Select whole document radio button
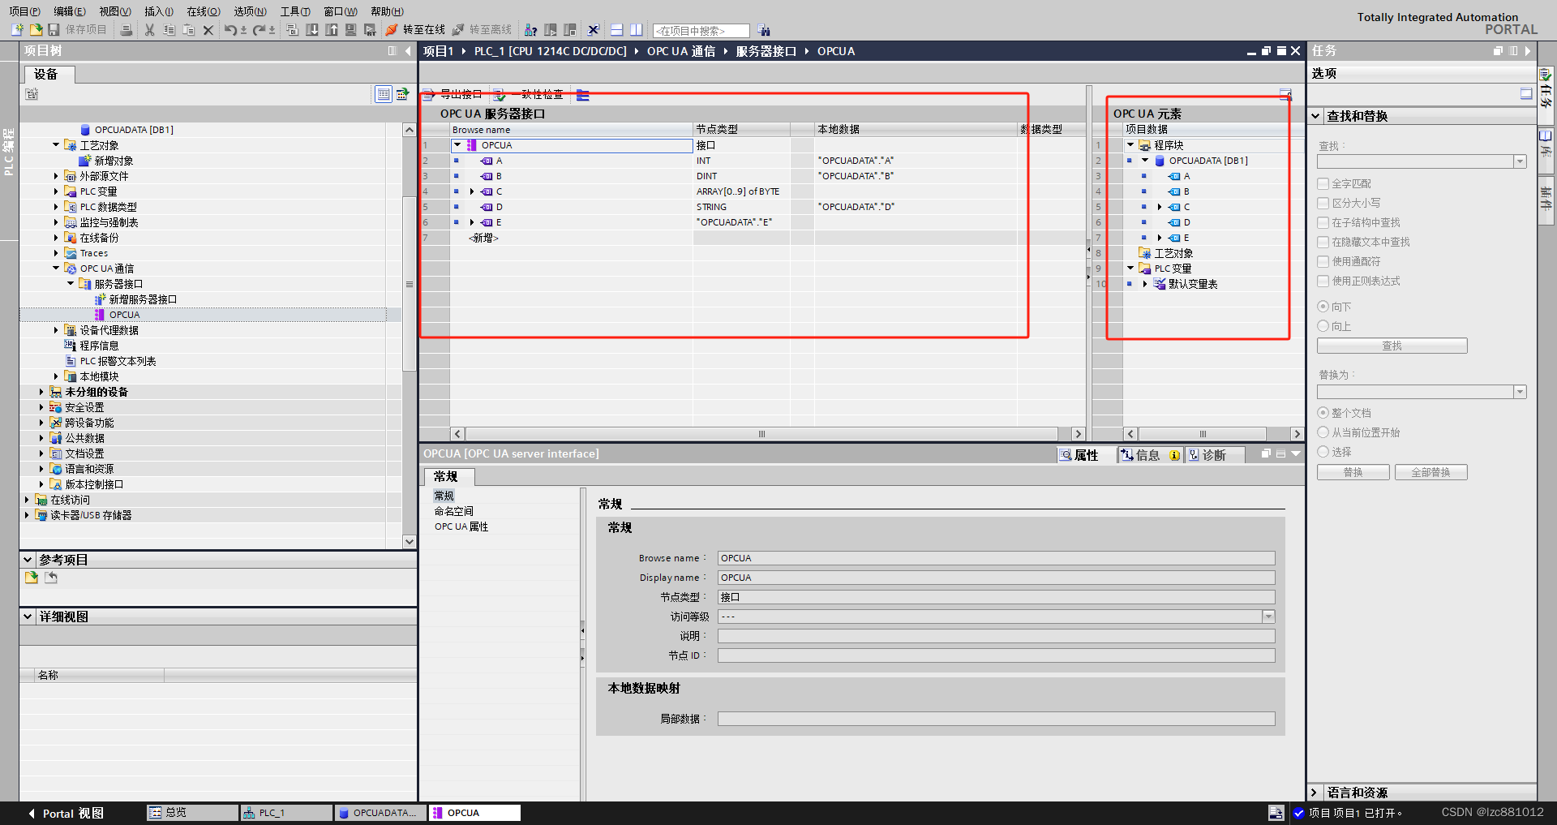Image resolution: width=1557 pixels, height=825 pixels. (1323, 413)
